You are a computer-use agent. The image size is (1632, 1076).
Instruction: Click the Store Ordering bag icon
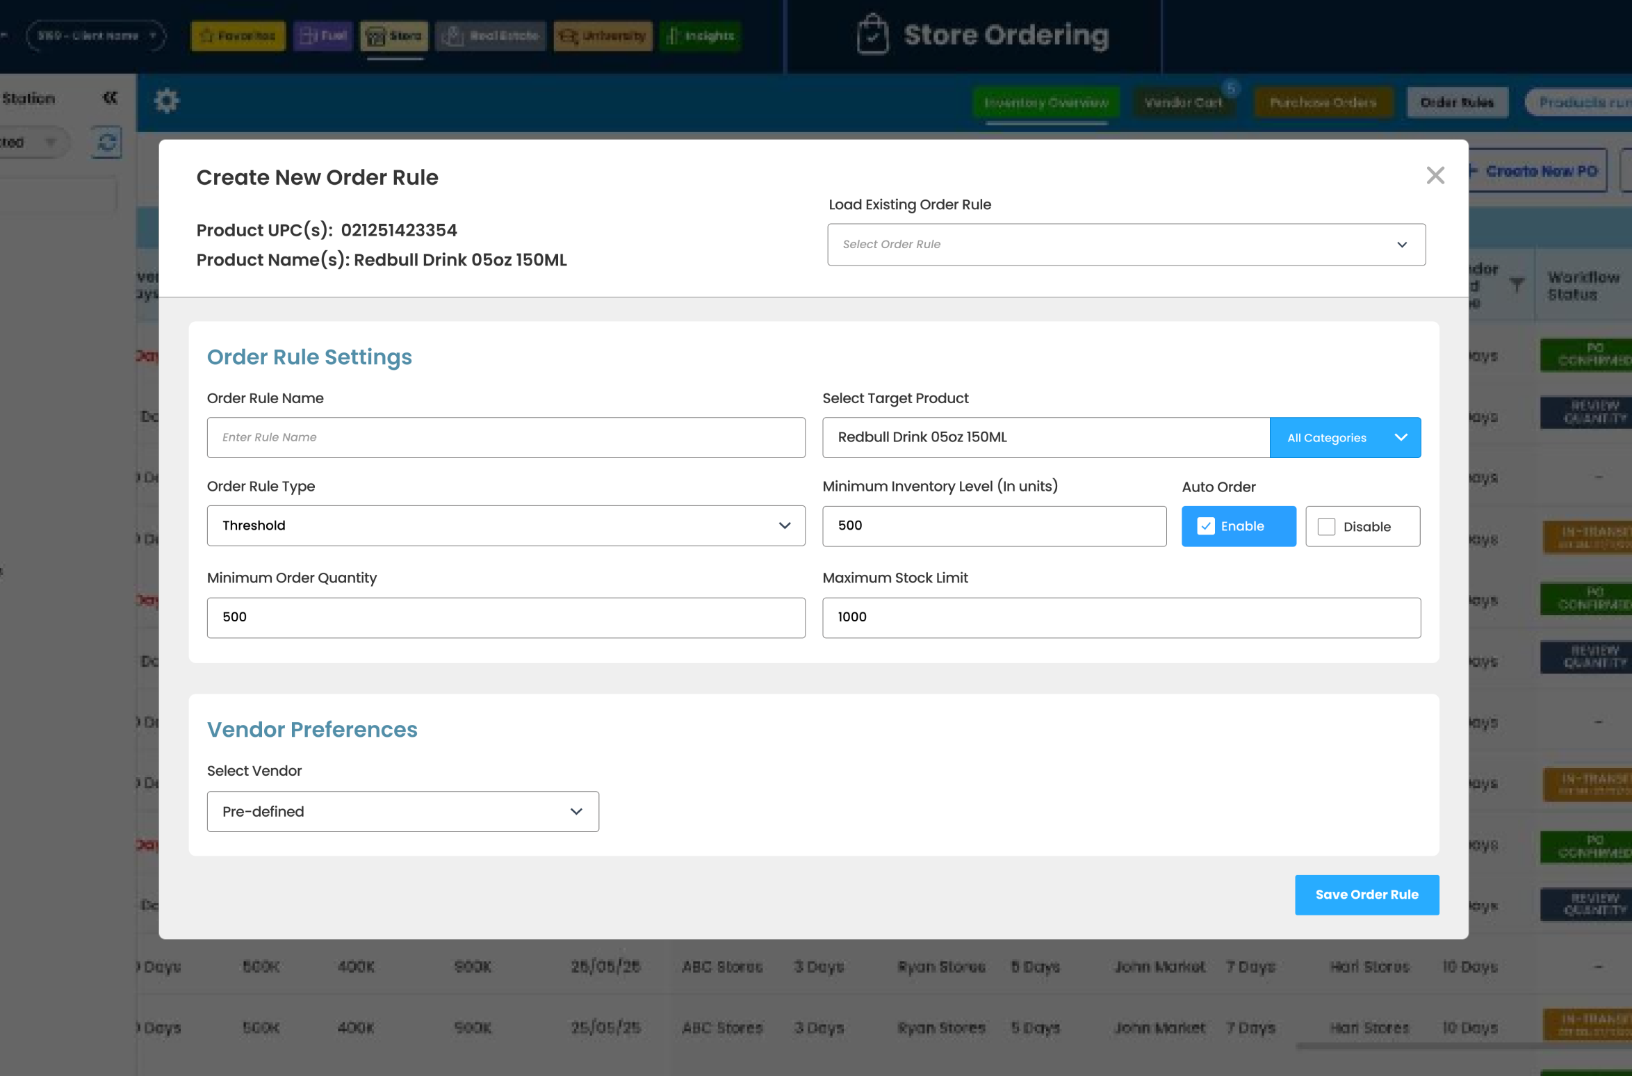pyautogui.click(x=872, y=35)
